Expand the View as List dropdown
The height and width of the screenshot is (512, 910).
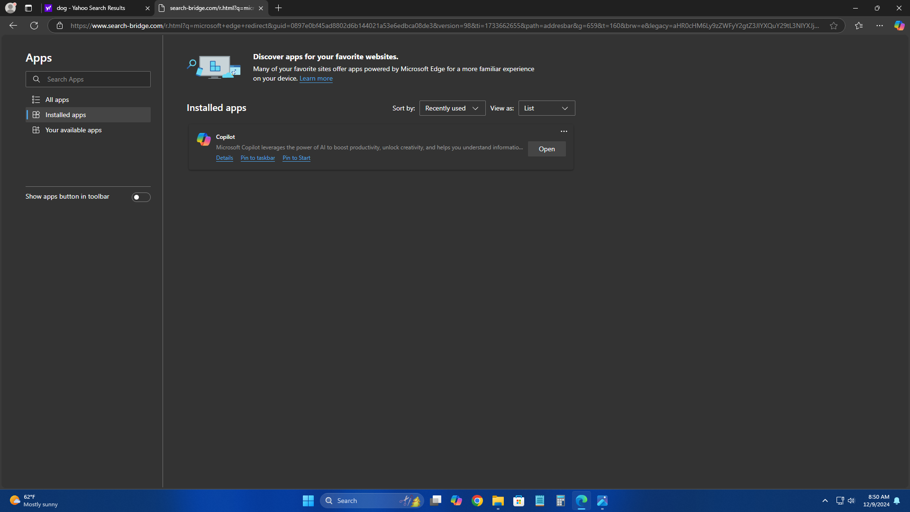tap(546, 108)
